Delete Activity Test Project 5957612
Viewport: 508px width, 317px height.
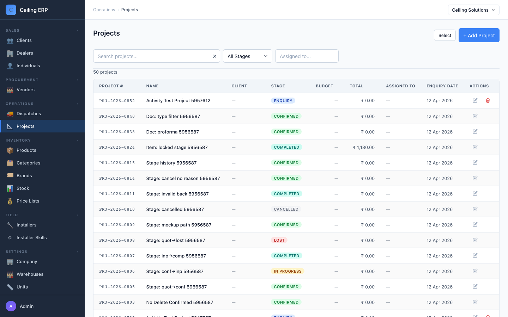pyautogui.click(x=488, y=100)
